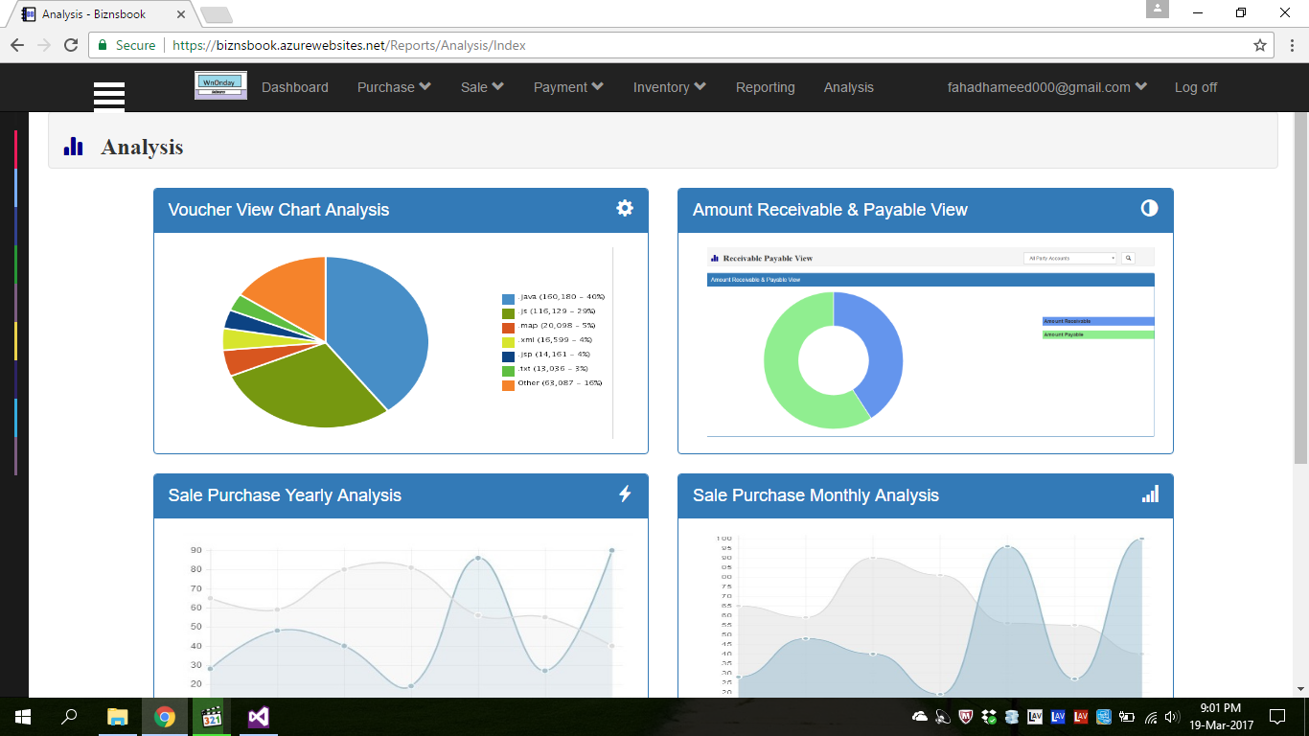This screenshot has width=1309, height=736.
Task: Click the lightning bolt on Sale Purchase Yearly Analysis
Action: coord(627,494)
